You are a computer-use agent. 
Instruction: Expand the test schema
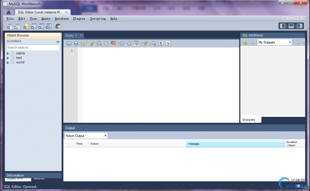pyautogui.click(x=8, y=58)
